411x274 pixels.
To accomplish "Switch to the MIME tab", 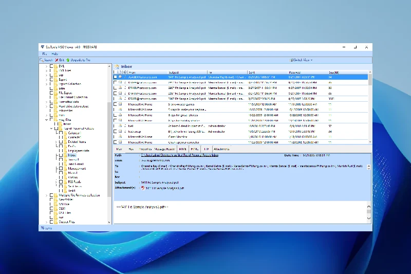I will pos(182,149).
